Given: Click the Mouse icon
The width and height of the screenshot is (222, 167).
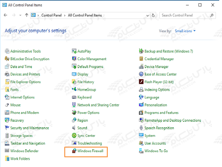Looking at the screenshot, I should [x=7, y=105].
